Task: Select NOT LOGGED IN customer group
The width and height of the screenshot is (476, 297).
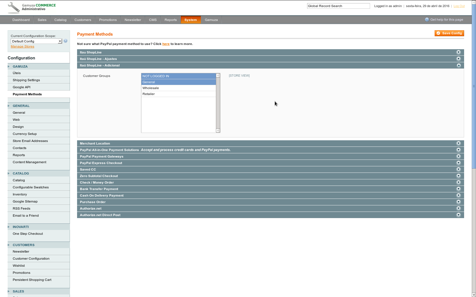Action: click(x=178, y=76)
